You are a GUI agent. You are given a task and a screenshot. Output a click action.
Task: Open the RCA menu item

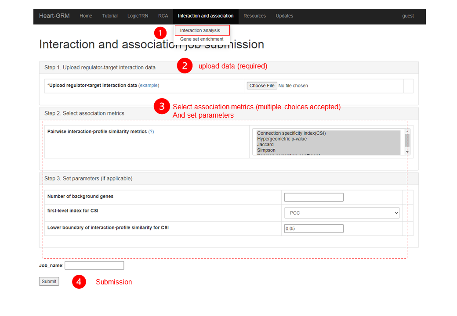(x=163, y=16)
